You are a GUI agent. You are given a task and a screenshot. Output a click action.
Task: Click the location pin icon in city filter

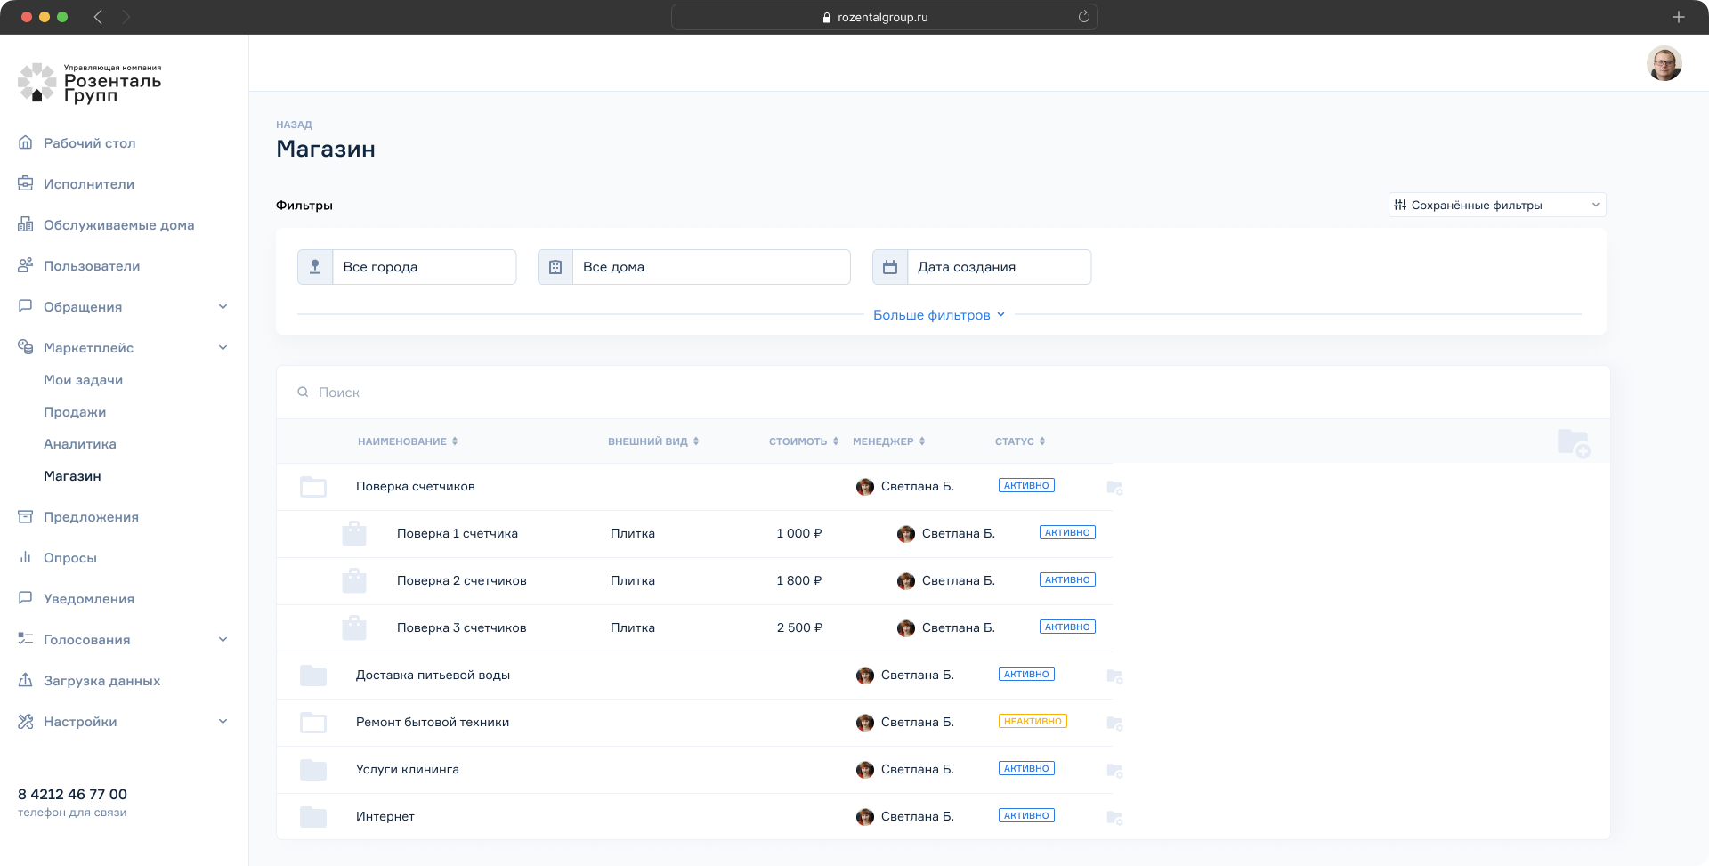coord(315,267)
